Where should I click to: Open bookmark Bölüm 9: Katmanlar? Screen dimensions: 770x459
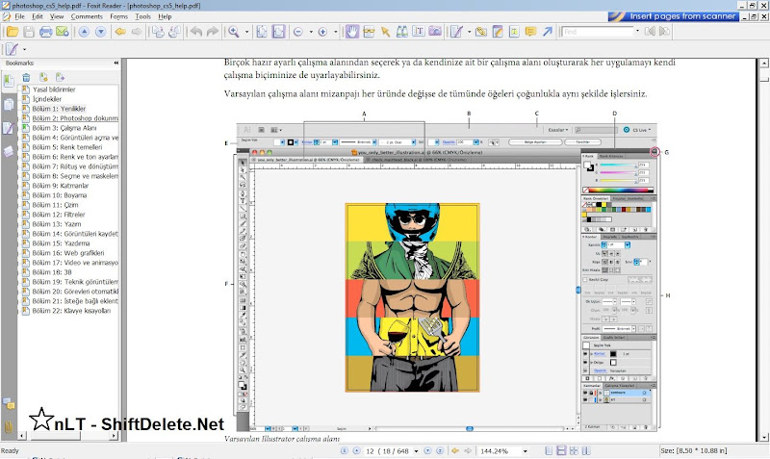pyautogui.click(x=61, y=186)
